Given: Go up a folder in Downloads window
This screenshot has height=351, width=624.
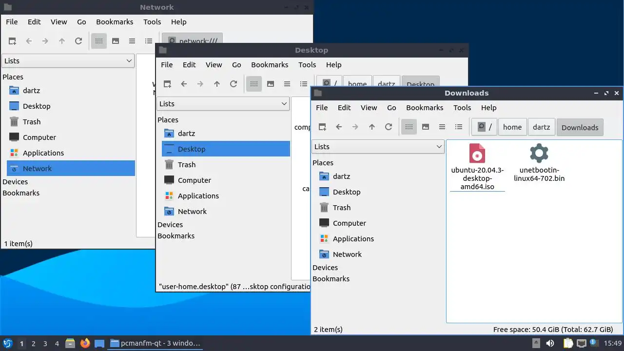Looking at the screenshot, I should (x=372, y=127).
